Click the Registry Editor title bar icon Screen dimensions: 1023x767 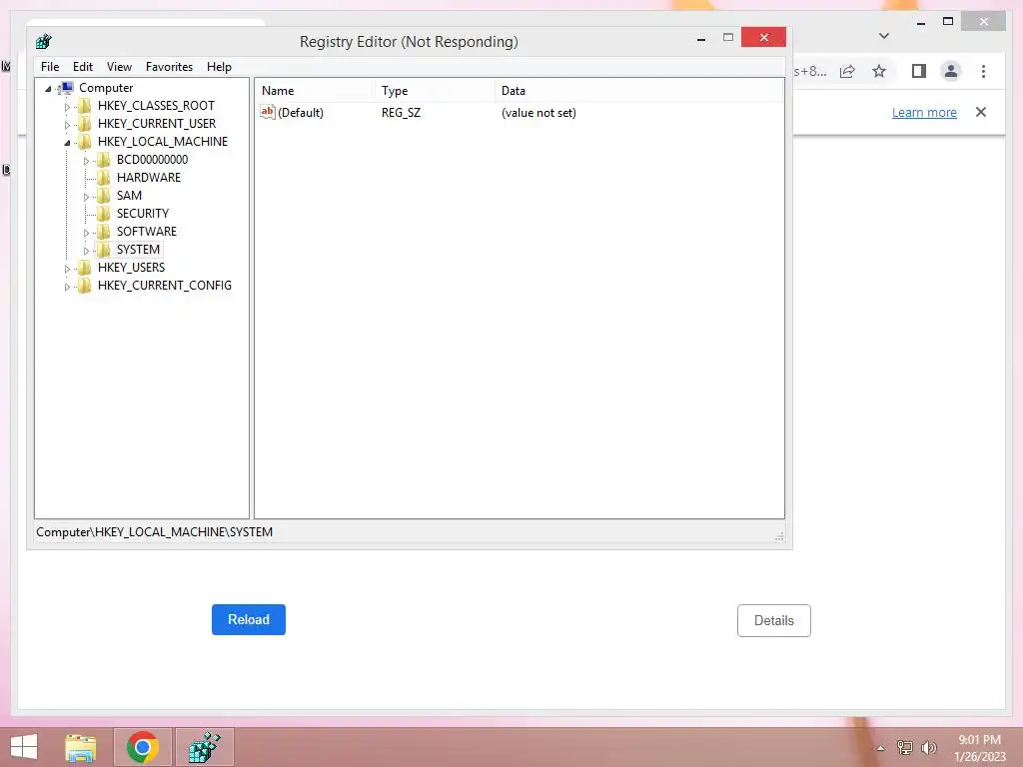(x=44, y=42)
